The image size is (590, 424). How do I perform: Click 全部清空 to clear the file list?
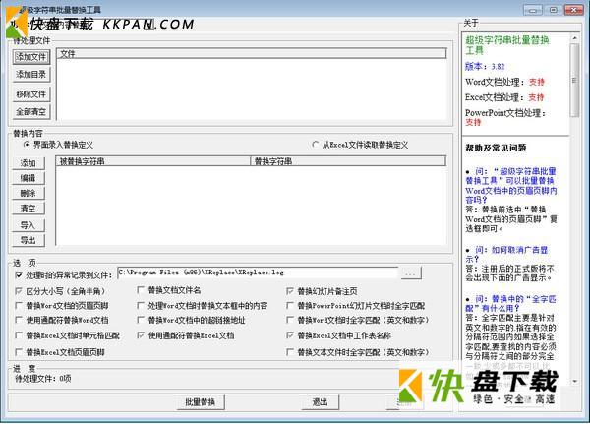pos(30,112)
